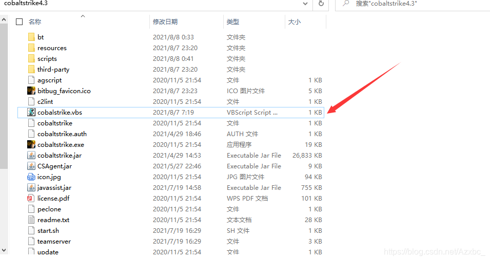Click the scroll-up arrow of left scrollbar
The height and width of the screenshot is (261, 490).
(4, 19)
